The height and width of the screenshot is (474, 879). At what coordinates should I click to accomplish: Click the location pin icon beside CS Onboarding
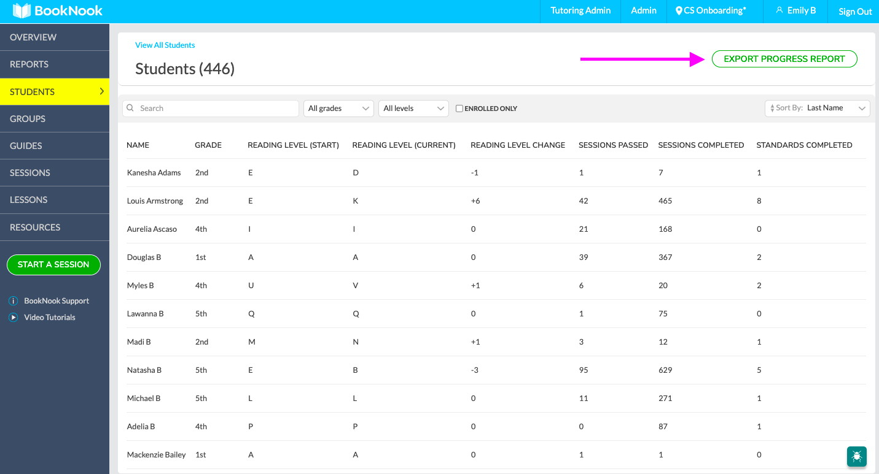678,10
